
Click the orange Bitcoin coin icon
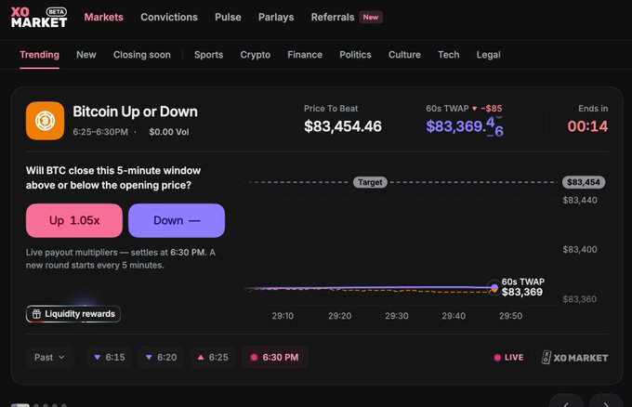tap(46, 121)
